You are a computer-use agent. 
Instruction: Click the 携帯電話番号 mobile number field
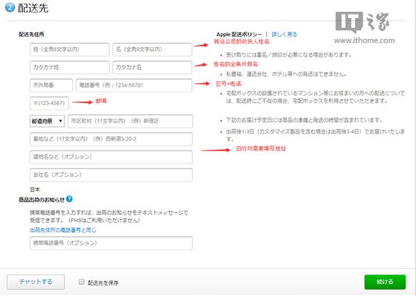coord(110,243)
